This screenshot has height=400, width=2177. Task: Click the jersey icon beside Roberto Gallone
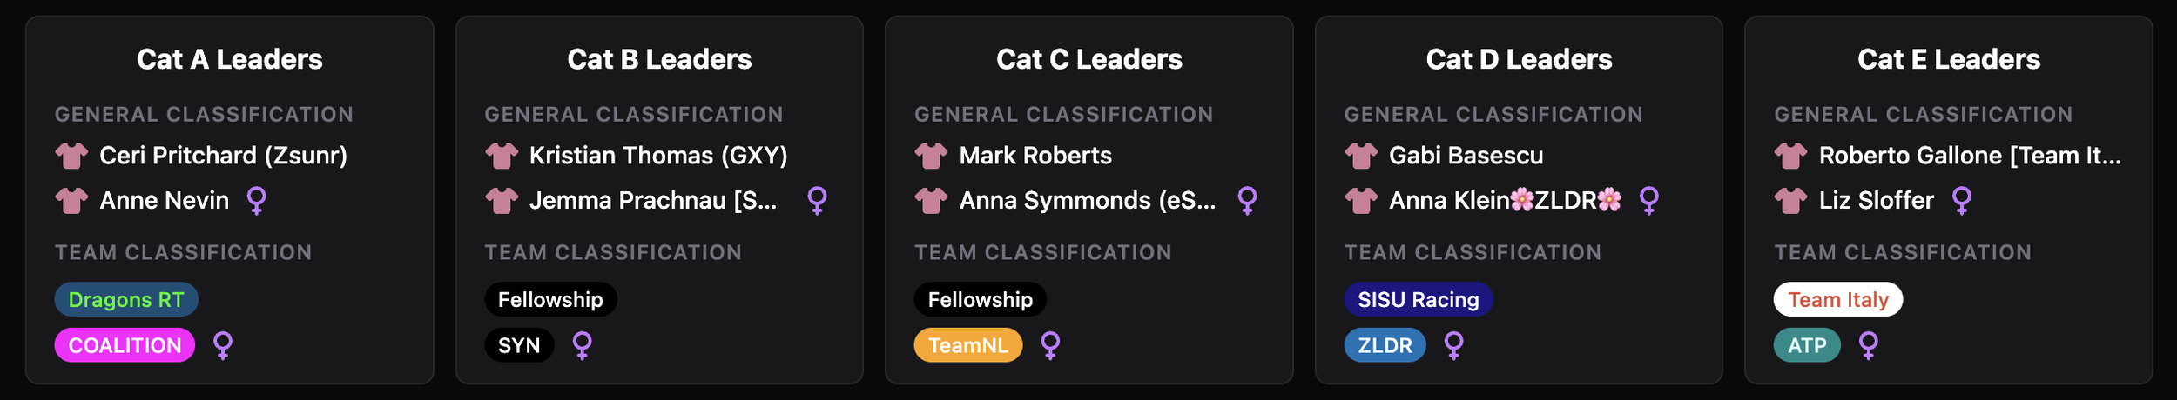click(x=1791, y=156)
